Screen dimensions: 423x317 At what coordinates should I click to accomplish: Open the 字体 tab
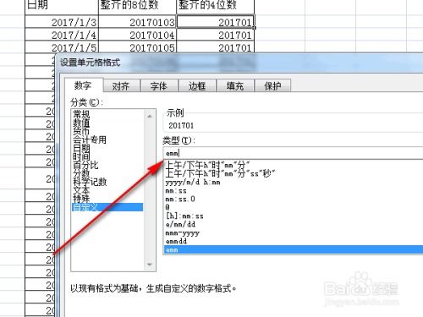click(x=159, y=86)
